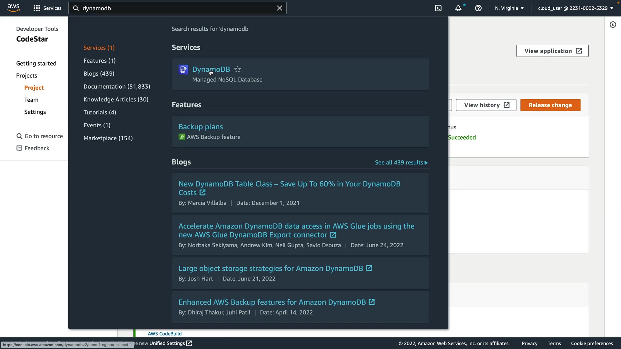This screenshot has width=621, height=349.
Task: Open Backup plans feature result
Action: click(x=201, y=127)
